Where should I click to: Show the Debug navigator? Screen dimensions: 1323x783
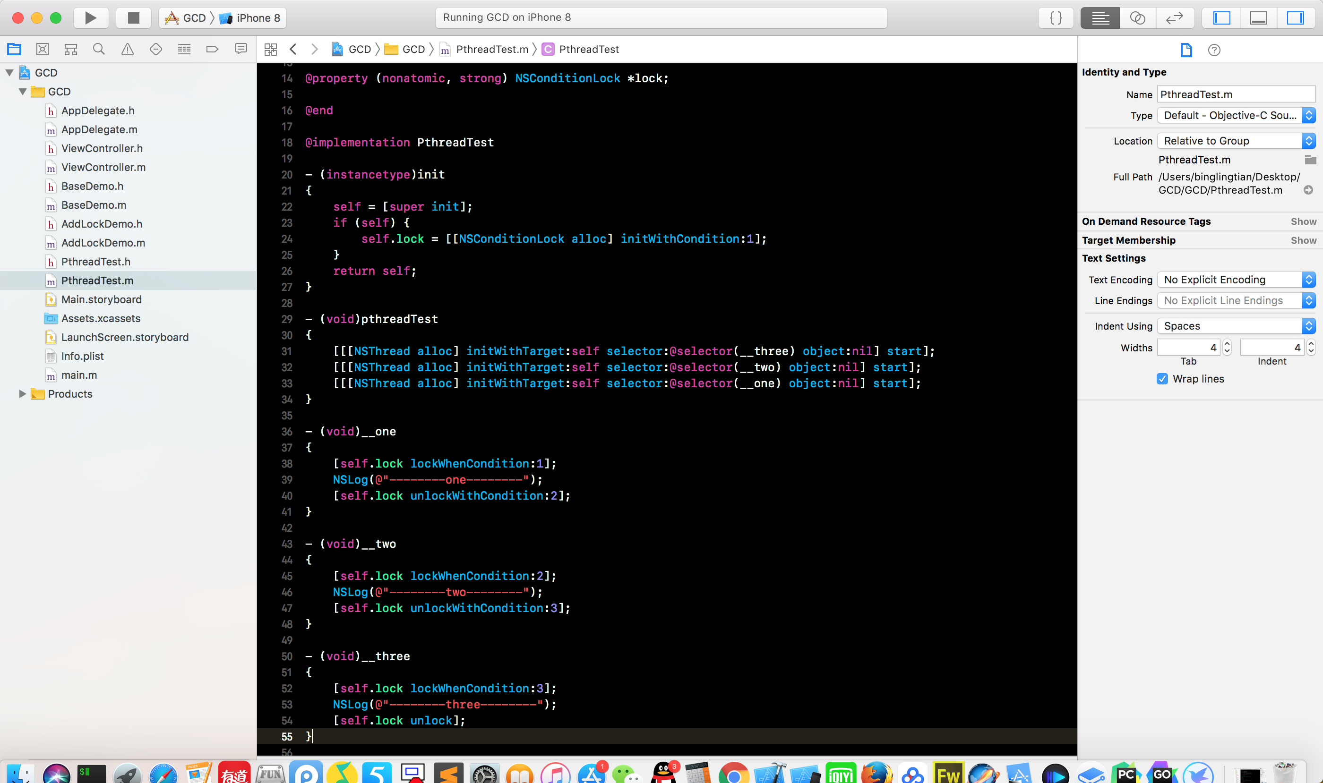point(184,49)
